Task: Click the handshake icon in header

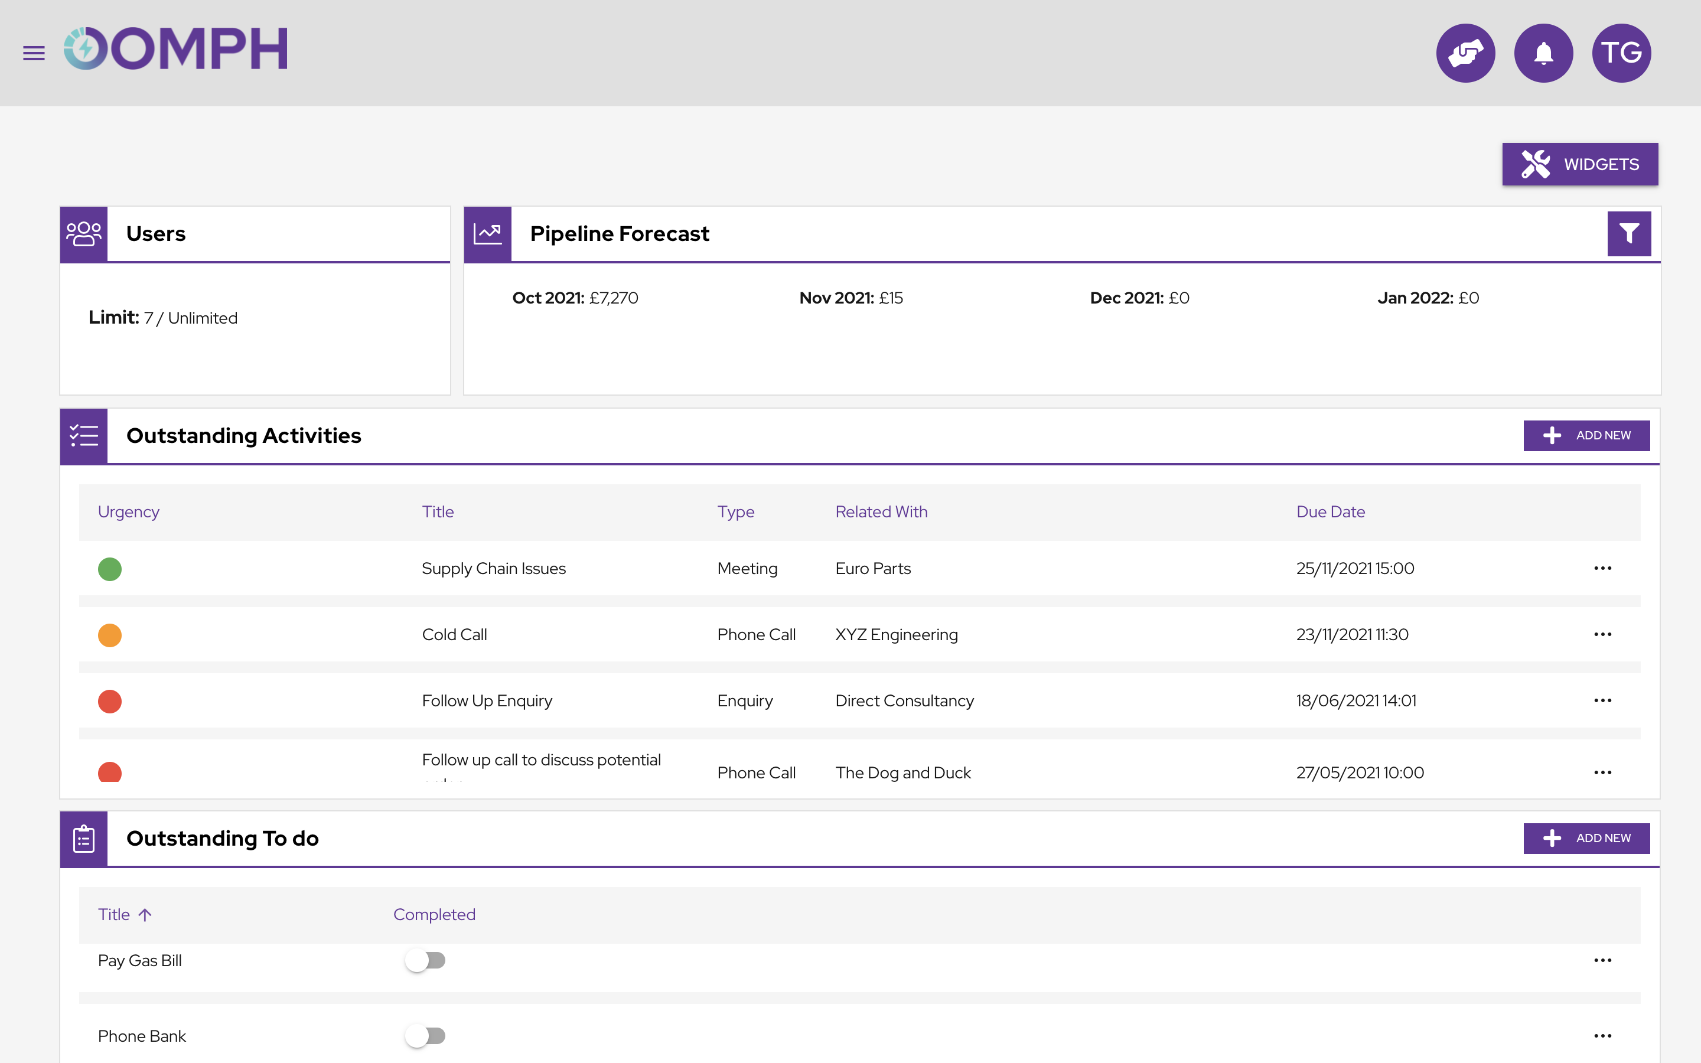Action: point(1465,53)
